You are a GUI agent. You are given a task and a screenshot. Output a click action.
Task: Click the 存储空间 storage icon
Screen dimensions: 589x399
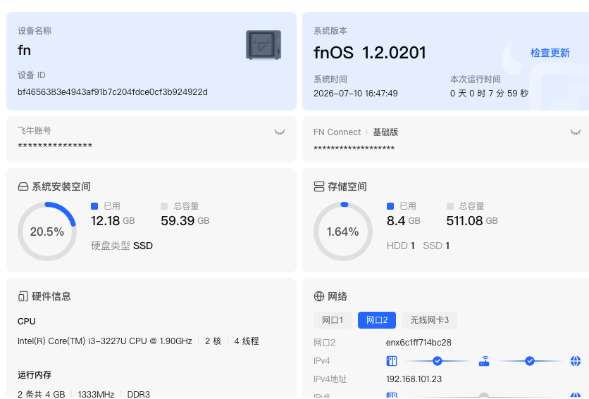319,186
